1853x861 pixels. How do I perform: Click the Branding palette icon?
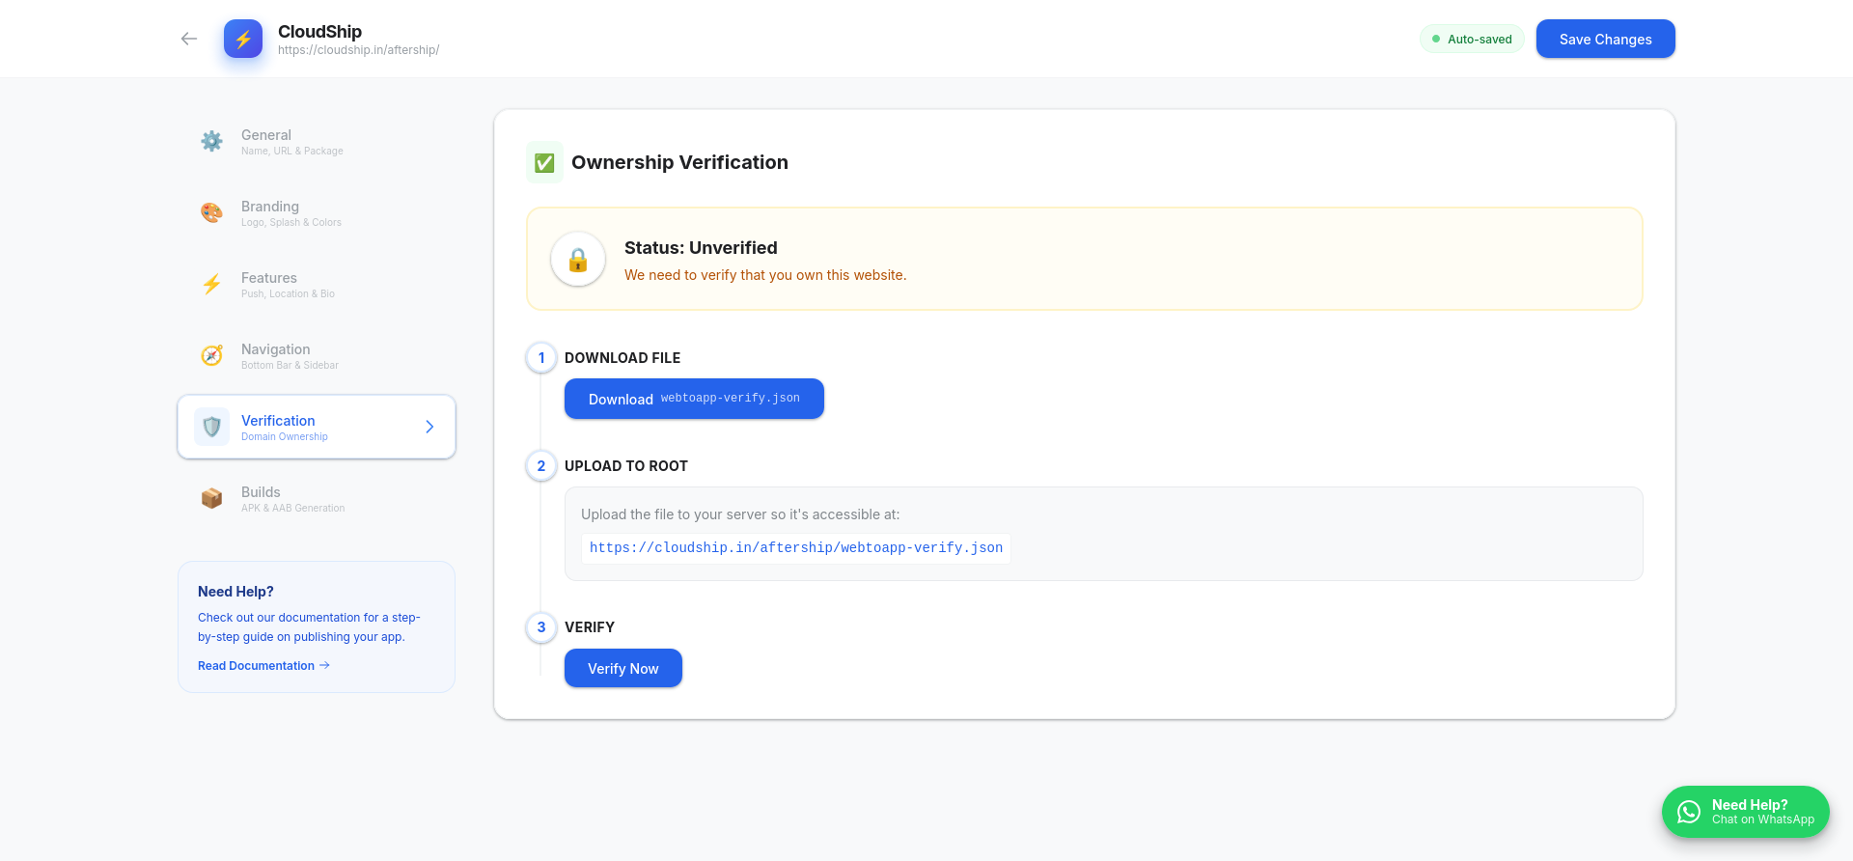point(211,212)
